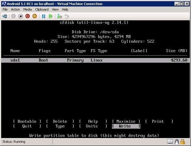This screenshot has width=191, height=146.
Task: Click the Heads: 255 text
Action: click(x=46, y=42)
